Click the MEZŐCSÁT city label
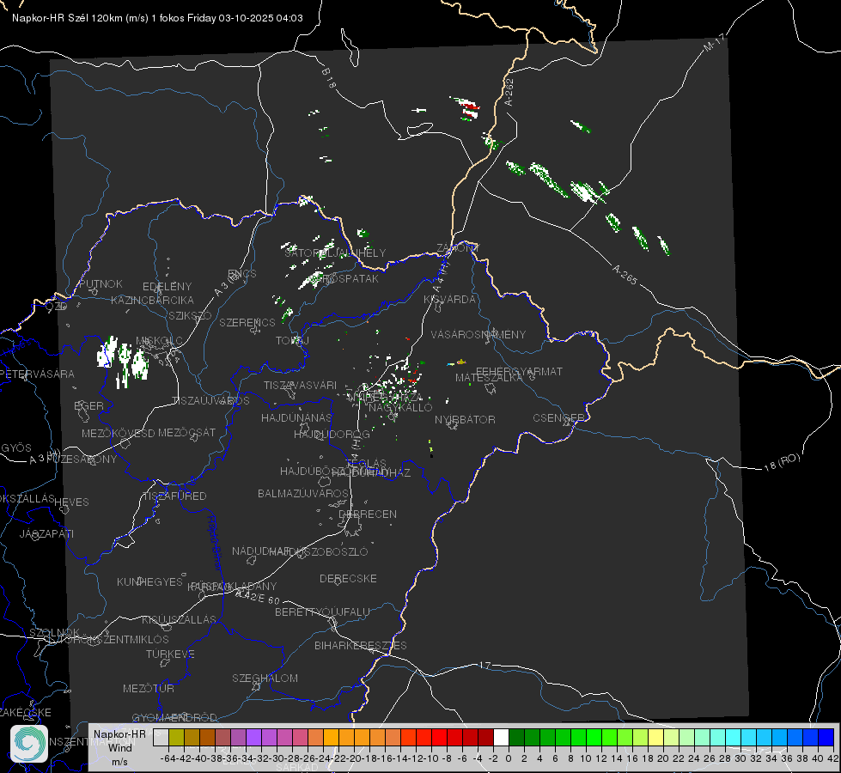 (x=186, y=432)
